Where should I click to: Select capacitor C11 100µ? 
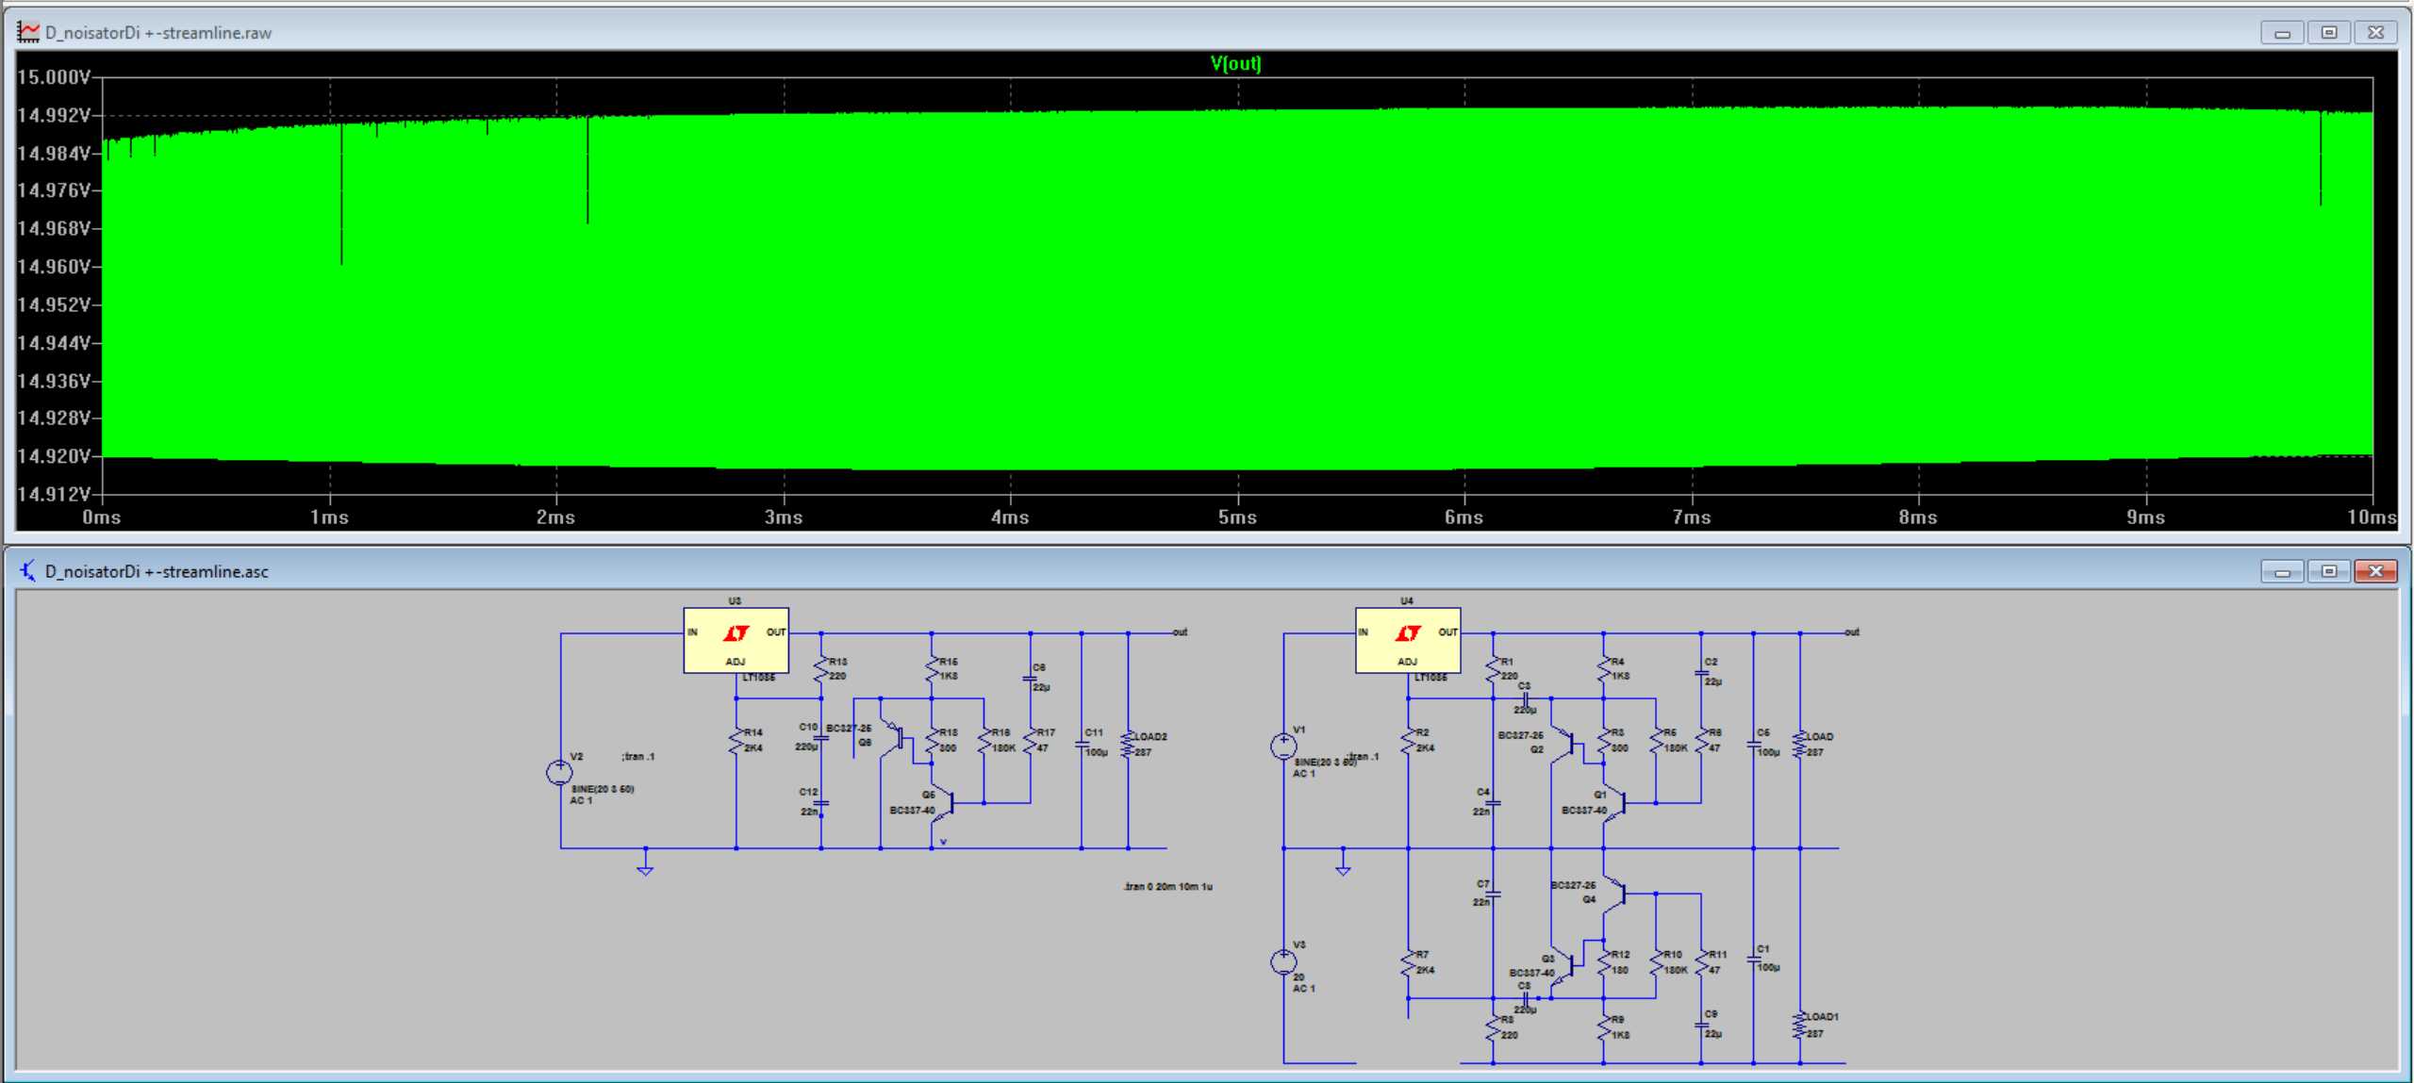click(1083, 744)
